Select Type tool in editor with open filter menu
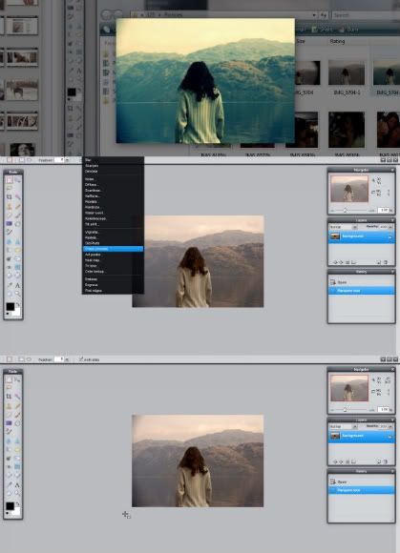Viewport: 400px width, 553px height. (x=17, y=285)
